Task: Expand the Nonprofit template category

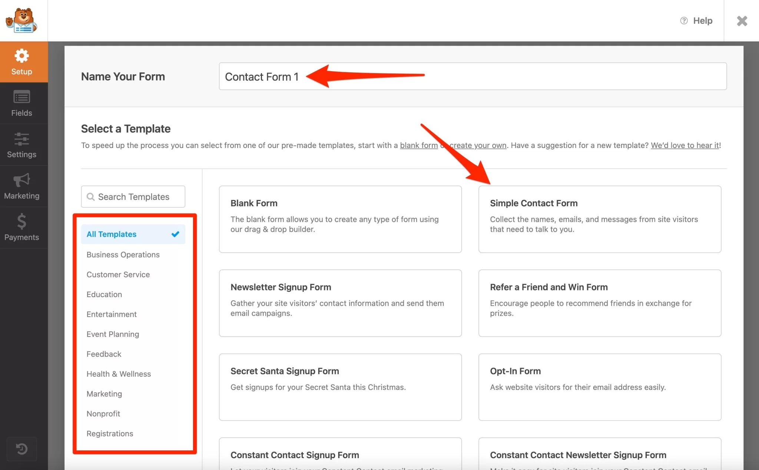Action: tap(103, 414)
